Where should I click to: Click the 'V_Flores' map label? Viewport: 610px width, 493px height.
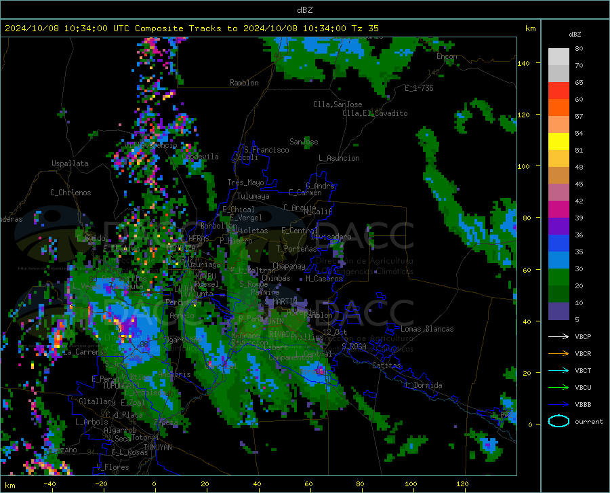tap(113, 467)
